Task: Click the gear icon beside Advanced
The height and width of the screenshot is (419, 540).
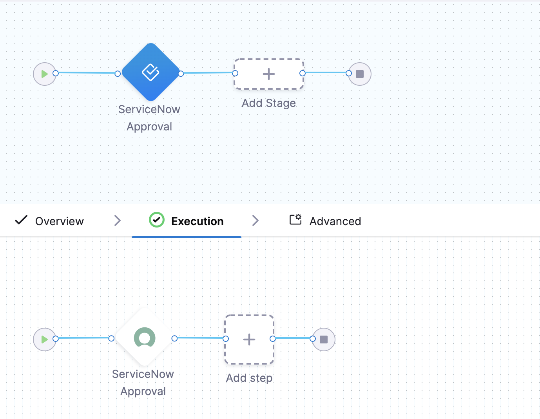Action: coord(295,220)
